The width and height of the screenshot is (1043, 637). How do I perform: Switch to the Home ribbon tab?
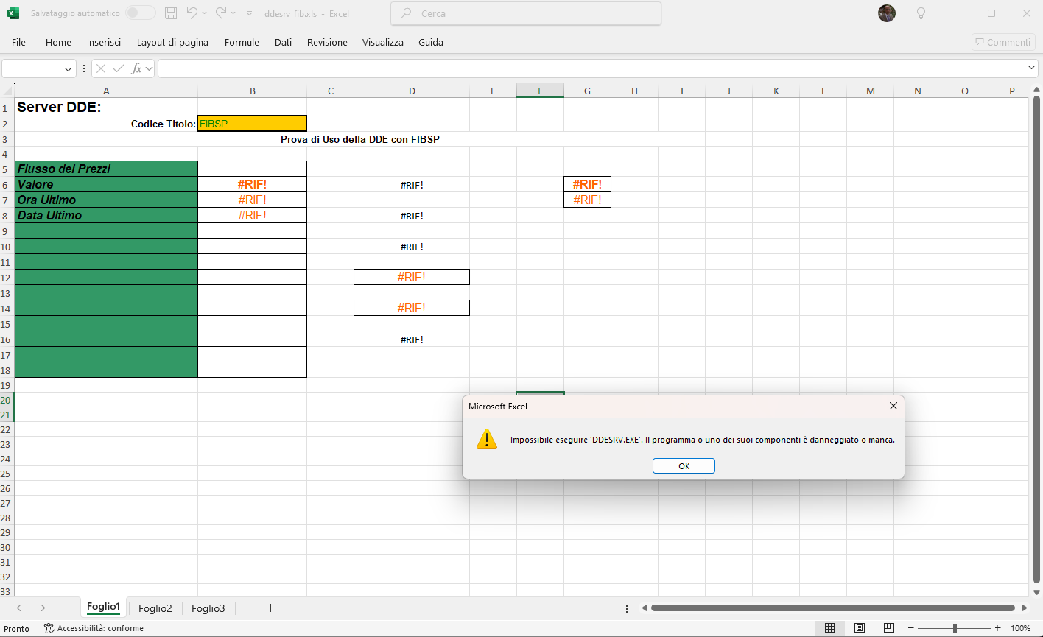coord(58,42)
